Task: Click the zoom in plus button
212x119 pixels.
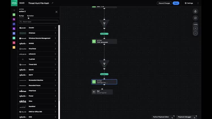Action: [x=195, y=28]
